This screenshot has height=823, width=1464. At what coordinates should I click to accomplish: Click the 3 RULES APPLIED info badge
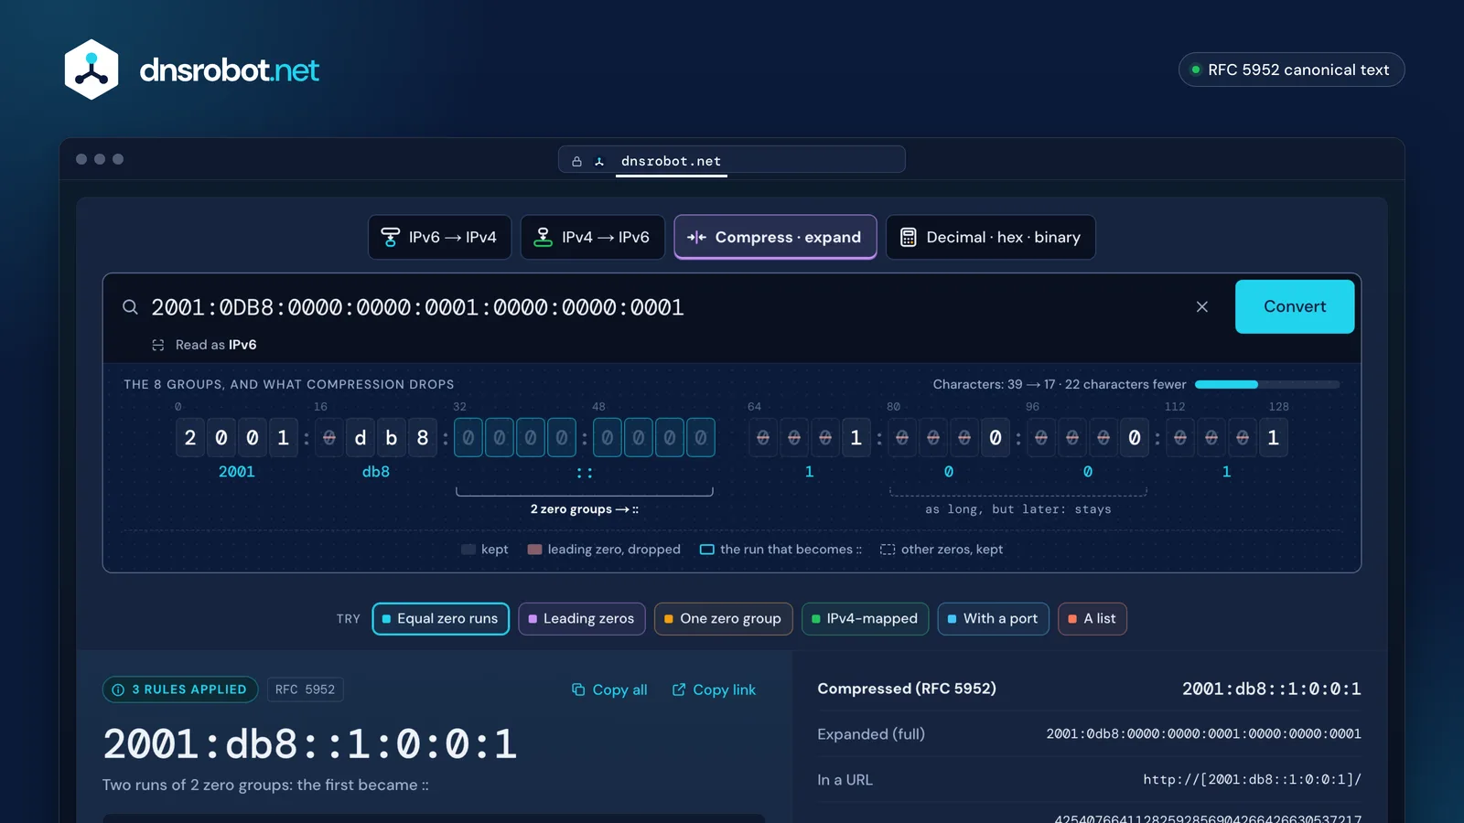[x=180, y=689]
